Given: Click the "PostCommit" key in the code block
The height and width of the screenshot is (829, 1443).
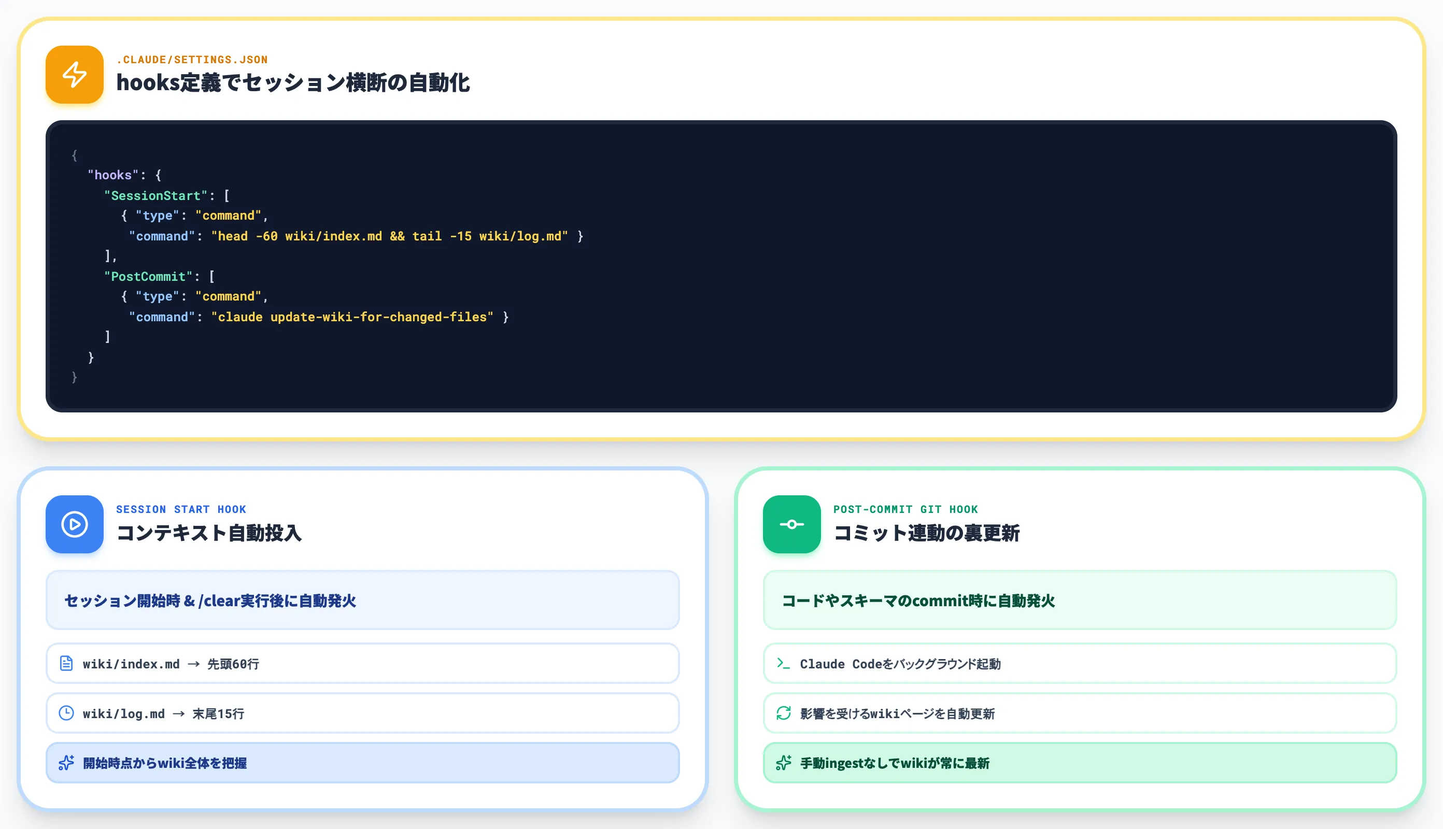Looking at the screenshot, I should click(x=148, y=276).
